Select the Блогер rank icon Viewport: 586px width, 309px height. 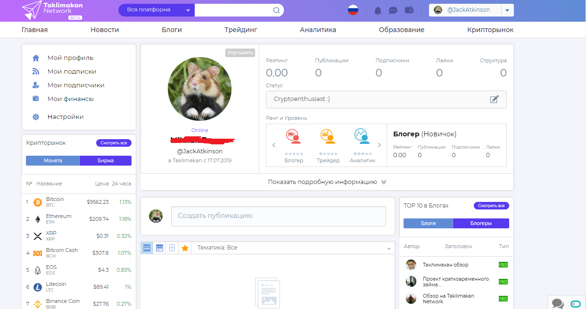pos(294,136)
